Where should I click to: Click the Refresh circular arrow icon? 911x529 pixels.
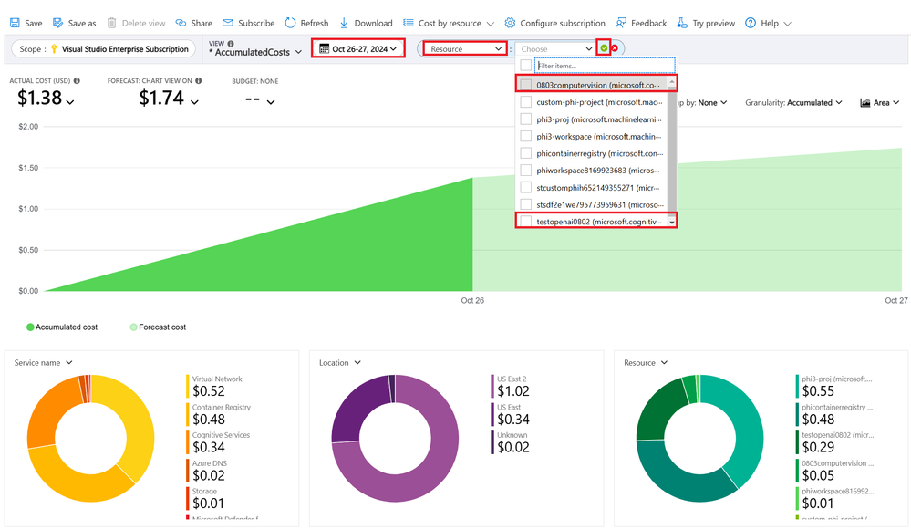[290, 23]
